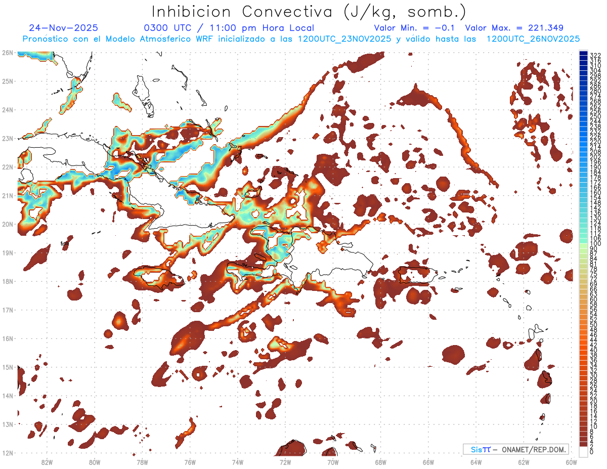
Task: Click the 20N latitude label
Action: tap(7, 224)
